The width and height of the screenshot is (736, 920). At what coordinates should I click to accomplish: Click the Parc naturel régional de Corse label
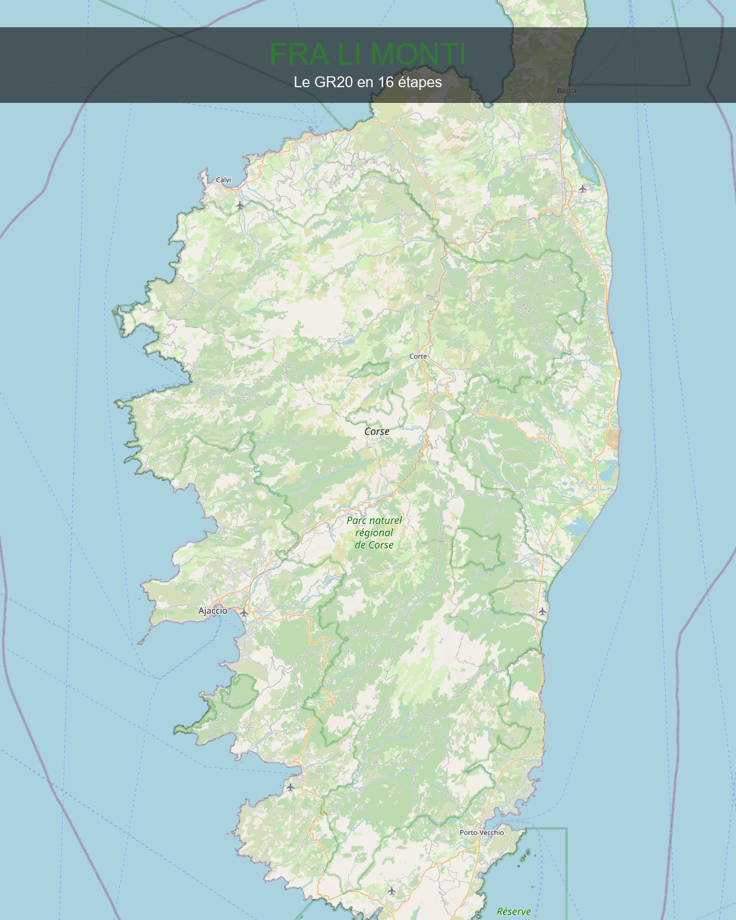click(x=374, y=532)
